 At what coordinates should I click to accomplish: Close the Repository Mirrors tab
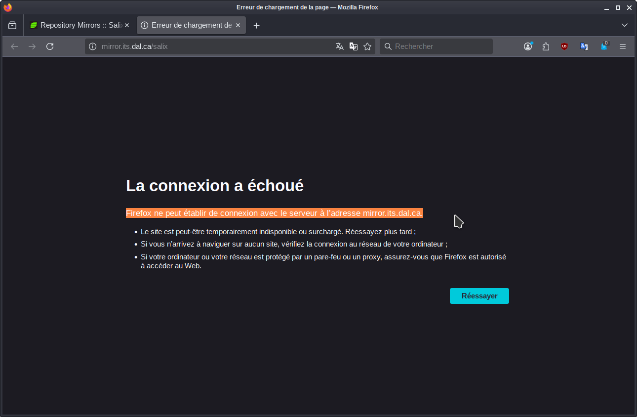[x=127, y=25]
